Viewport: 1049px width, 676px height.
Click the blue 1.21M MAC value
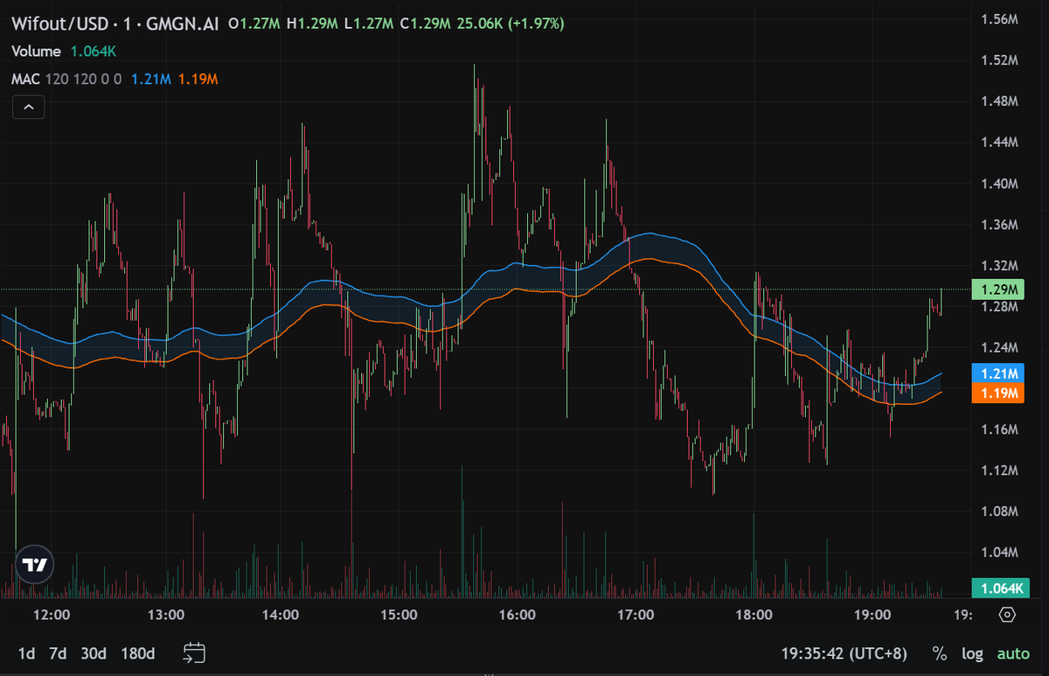tap(150, 80)
